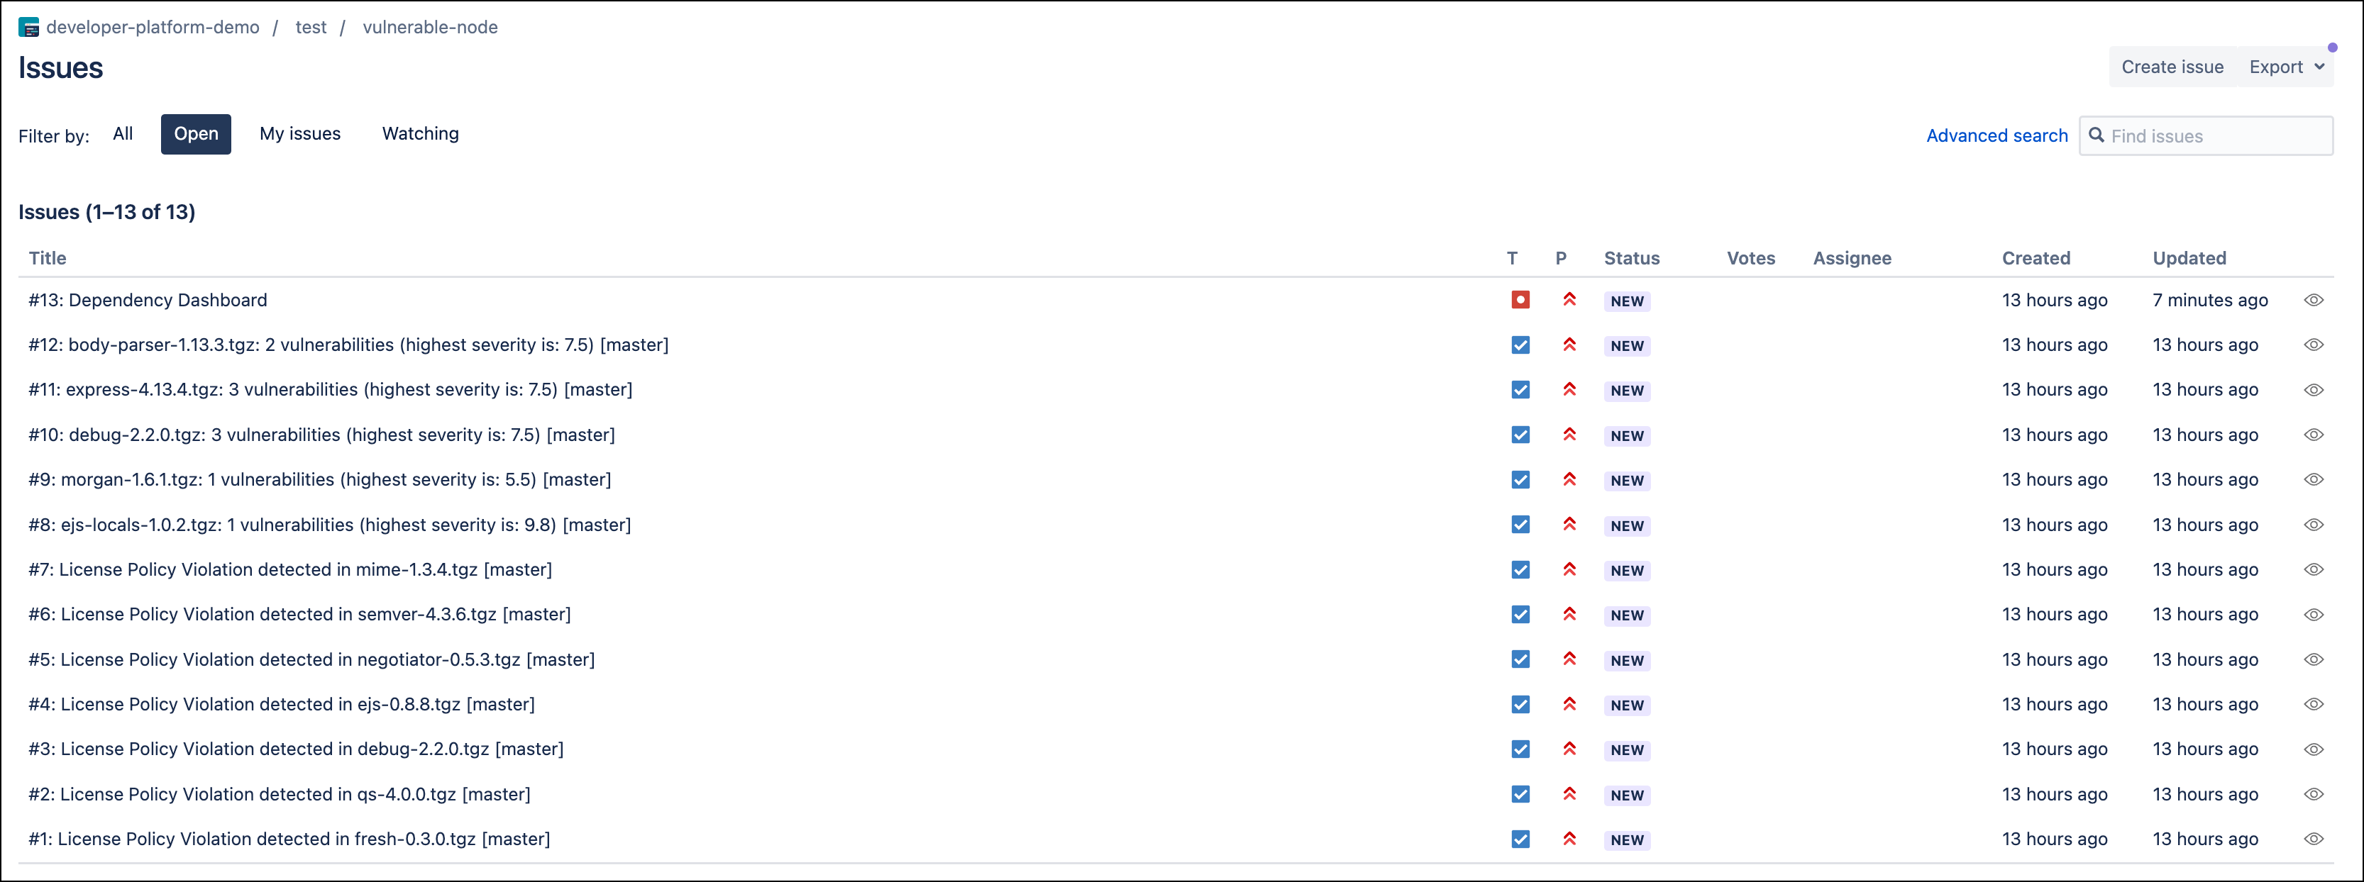Click the repository icon beside developer-platform-demo
This screenshot has height=882, width=2364.
28,28
